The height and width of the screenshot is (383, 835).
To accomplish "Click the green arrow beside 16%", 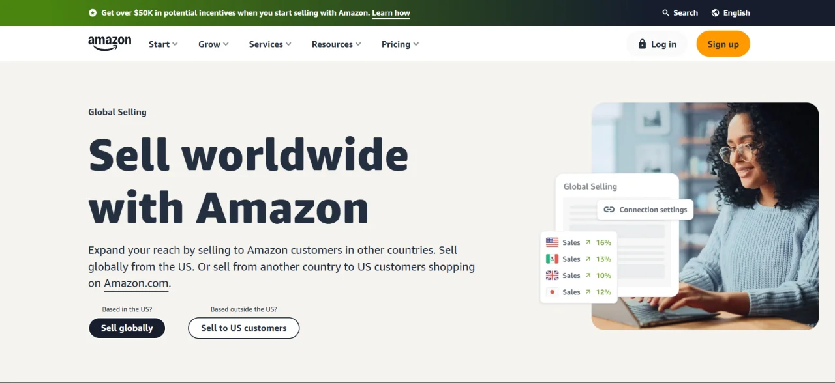I will pos(588,242).
